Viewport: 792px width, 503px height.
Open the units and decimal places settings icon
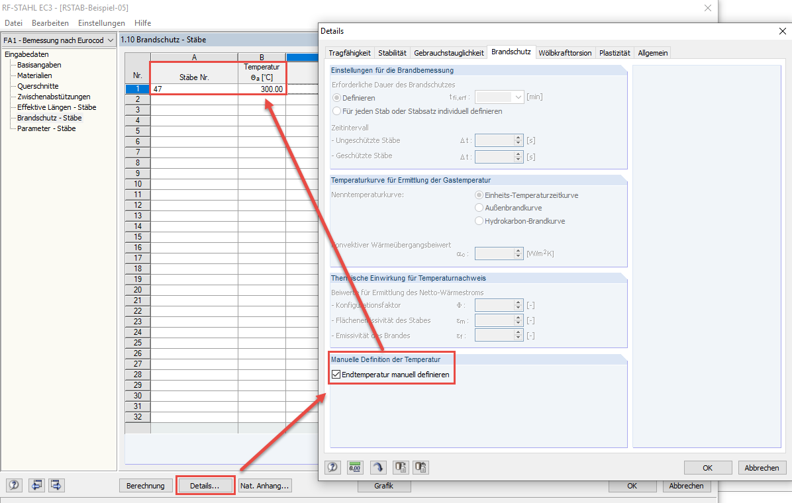pyautogui.click(x=355, y=467)
